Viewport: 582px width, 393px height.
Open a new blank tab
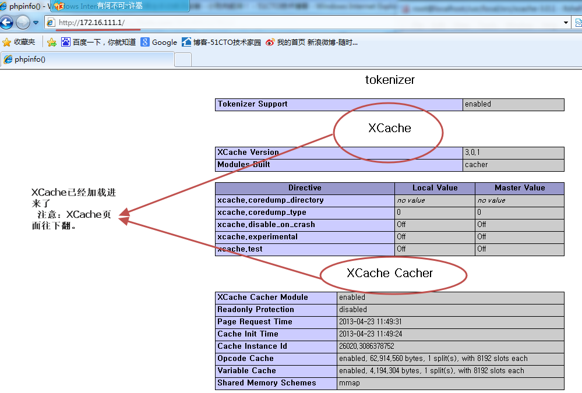point(183,59)
